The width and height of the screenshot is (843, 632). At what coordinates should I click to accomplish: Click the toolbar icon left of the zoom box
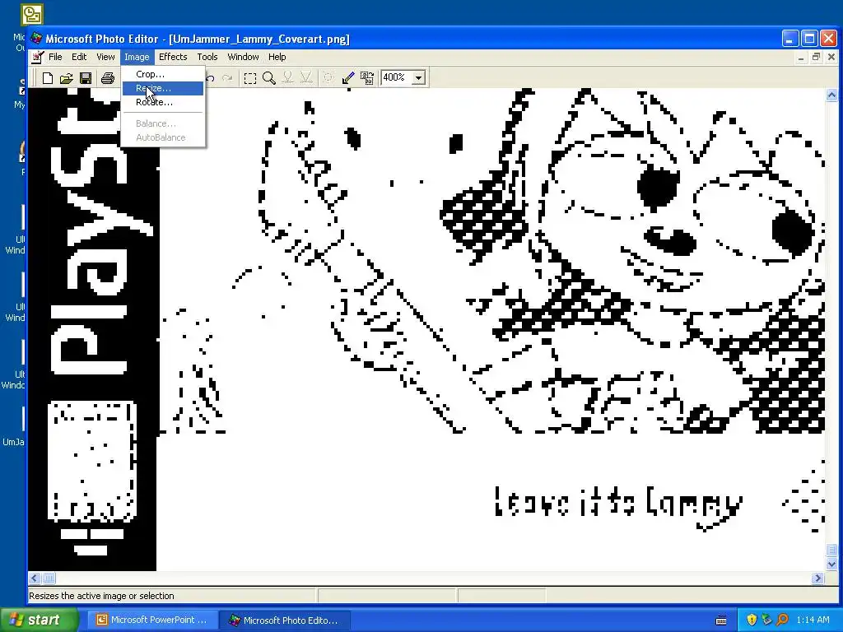tap(367, 78)
